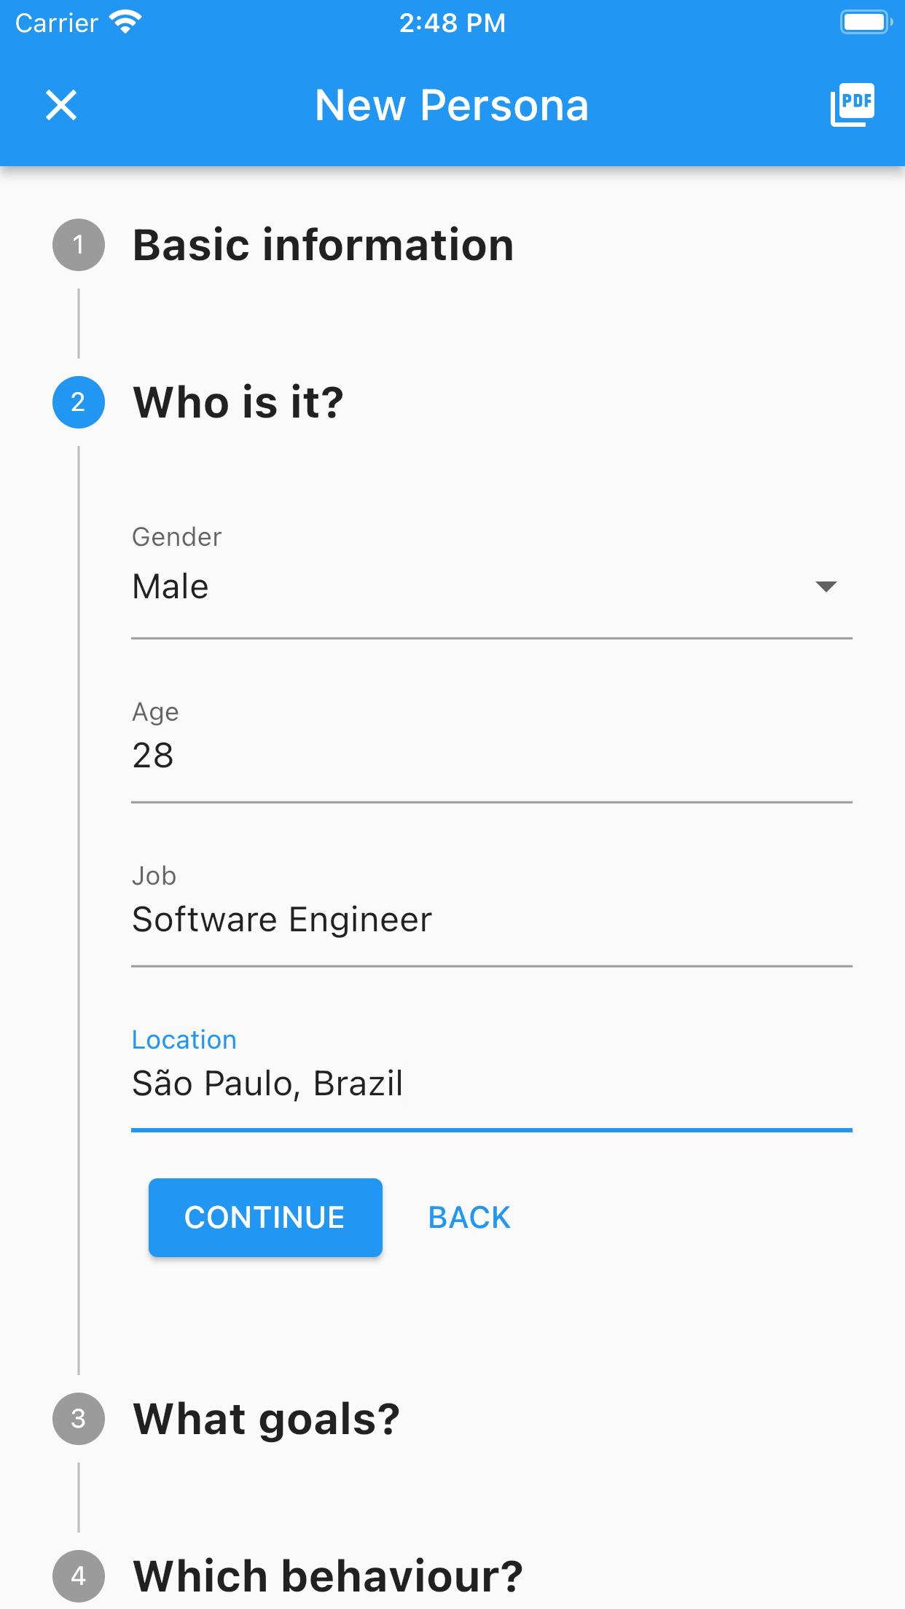Expand the What goals? step
Image resolution: width=905 pixels, height=1609 pixels.
(x=266, y=1419)
